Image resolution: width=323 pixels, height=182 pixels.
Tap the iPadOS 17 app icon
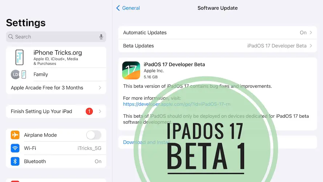[x=131, y=70]
